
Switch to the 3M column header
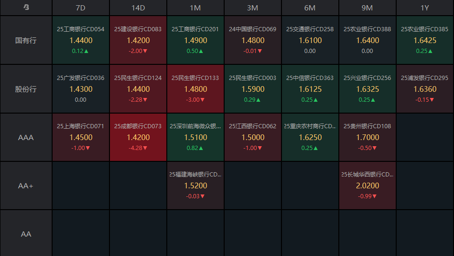[x=253, y=8]
